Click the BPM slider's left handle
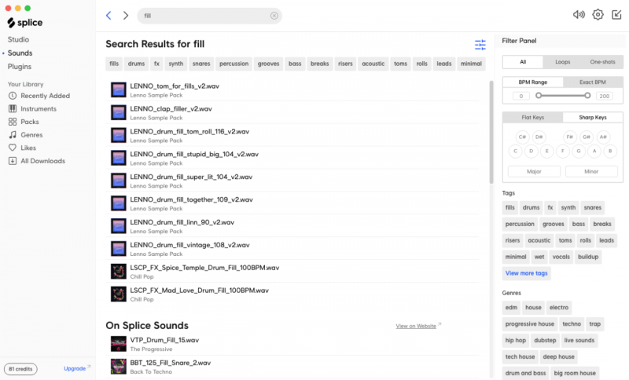This screenshot has height=380, width=629. click(x=539, y=95)
